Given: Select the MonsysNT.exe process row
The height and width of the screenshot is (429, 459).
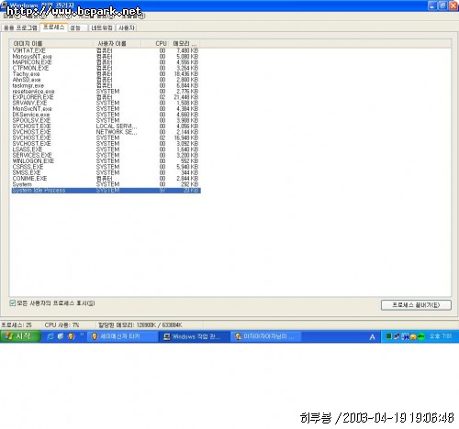Looking at the screenshot, I should (x=106, y=57).
